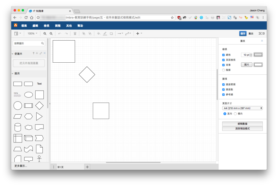Viewport: 278px width, 186px height.
Task: Send selection to back icon
Action: (90, 33)
